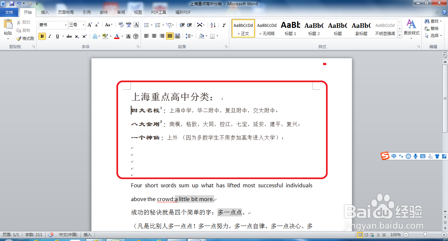Open the font name dropdown (隶书)
The width and height of the screenshot is (448, 241).
(x=66, y=25)
